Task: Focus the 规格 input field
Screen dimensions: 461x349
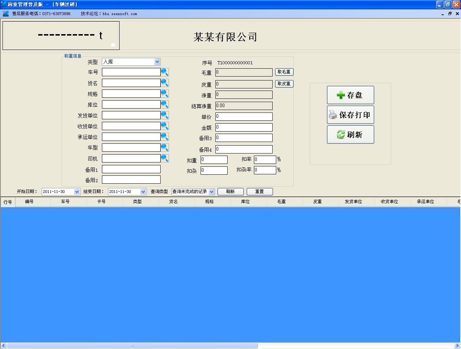Action: [x=131, y=94]
